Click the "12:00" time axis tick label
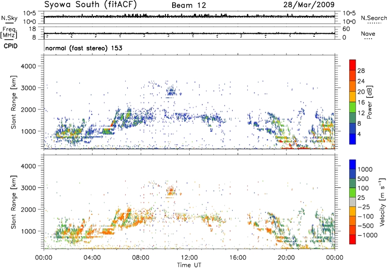Viewport: 387px width, 268px height. 189,258
